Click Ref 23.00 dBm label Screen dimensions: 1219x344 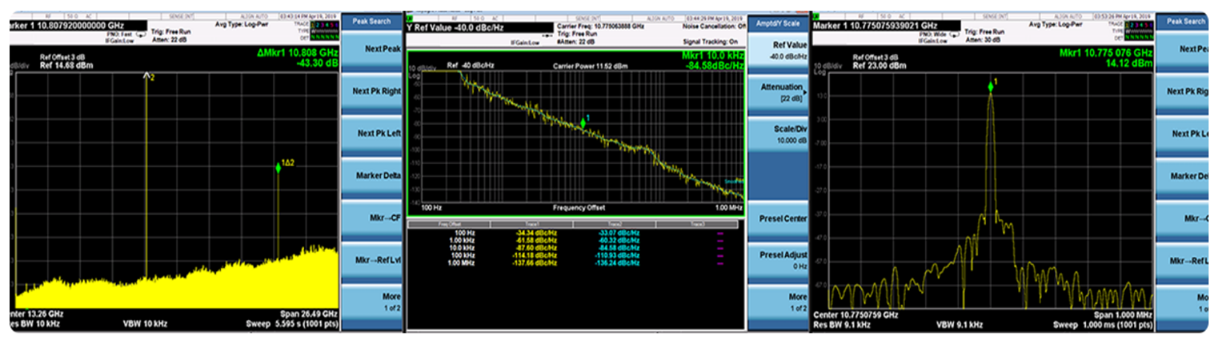[879, 66]
